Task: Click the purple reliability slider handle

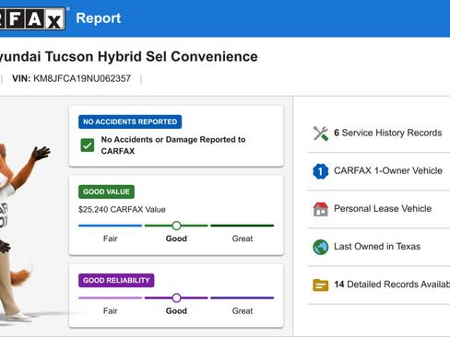Action: 176,297
